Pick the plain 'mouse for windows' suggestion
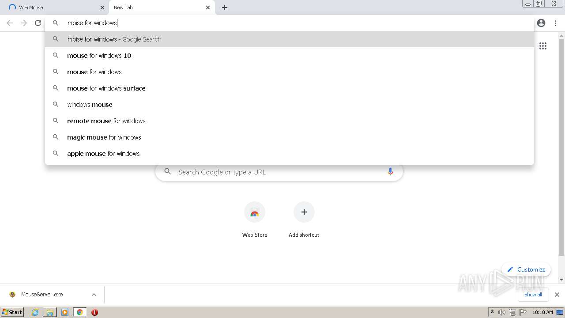The height and width of the screenshot is (318, 565). point(290,72)
